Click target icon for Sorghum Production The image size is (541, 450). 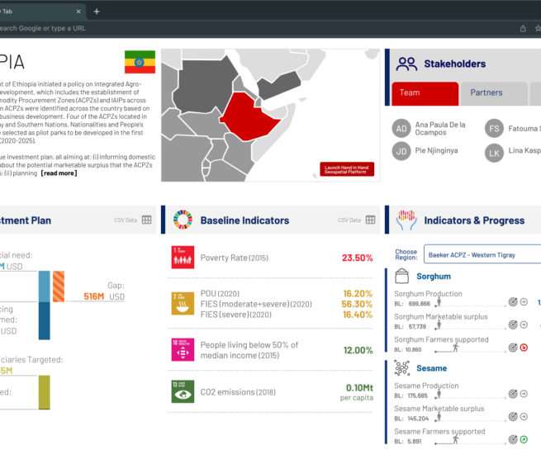tap(512, 302)
